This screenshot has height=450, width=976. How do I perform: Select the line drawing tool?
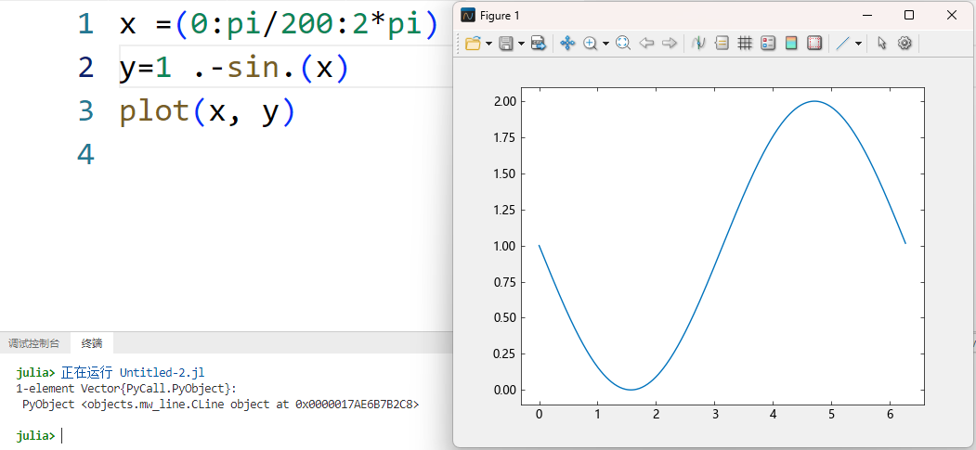click(843, 43)
